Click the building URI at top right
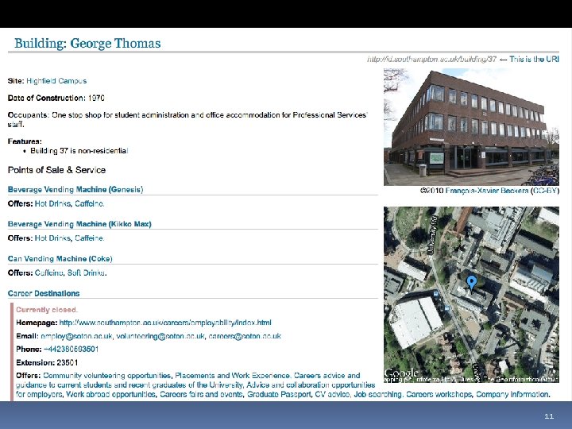This screenshot has height=429, width=572. point(432,59)
